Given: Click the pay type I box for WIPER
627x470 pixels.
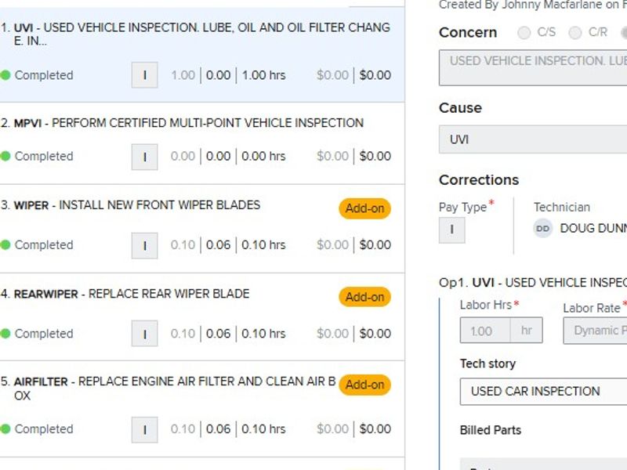Looking at the screenshot, I should point(144,245).
